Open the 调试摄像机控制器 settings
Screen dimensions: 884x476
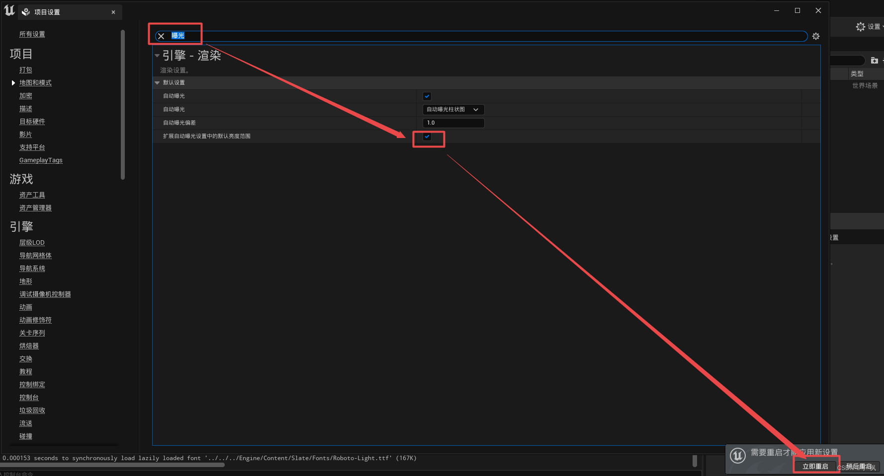point(45,294)
